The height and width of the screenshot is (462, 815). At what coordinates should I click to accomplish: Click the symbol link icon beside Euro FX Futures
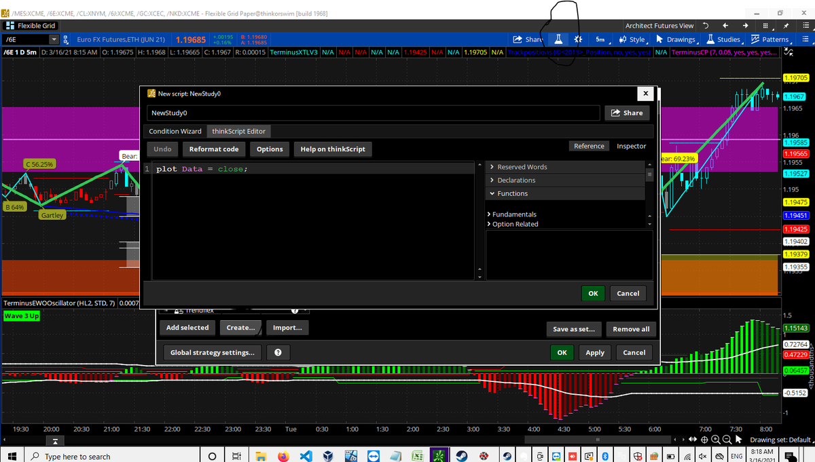coord(67,39)
